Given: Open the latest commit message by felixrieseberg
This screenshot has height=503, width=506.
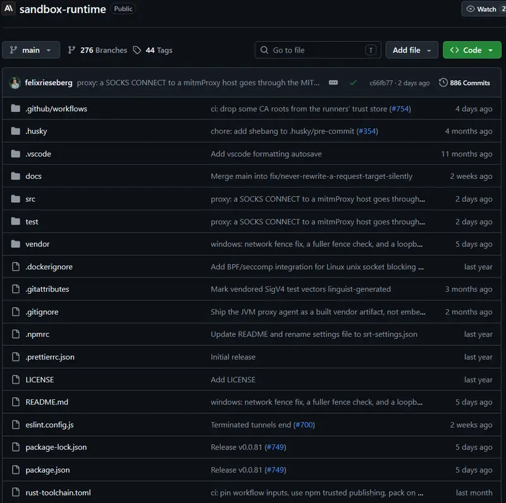Looking at the screenshot, I should pyautogui.click(x=198, y=83).
